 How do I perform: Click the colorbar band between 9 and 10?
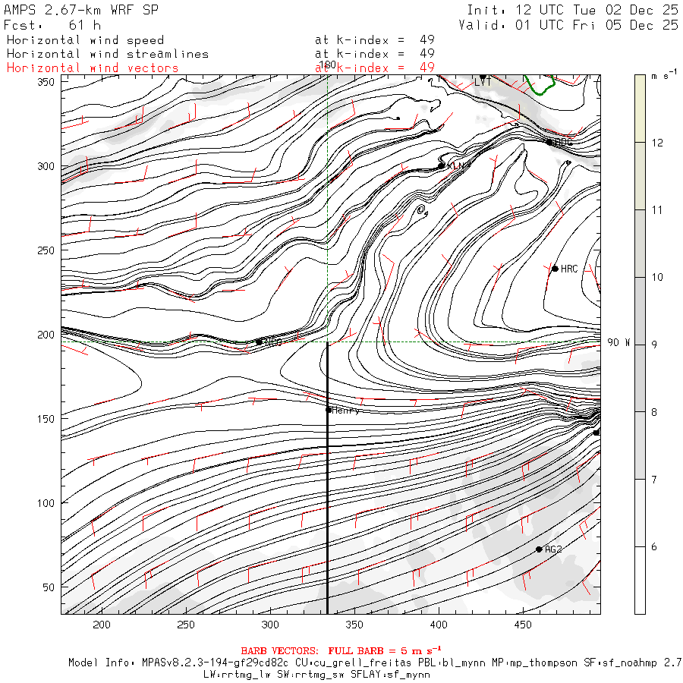pos(640,310)
